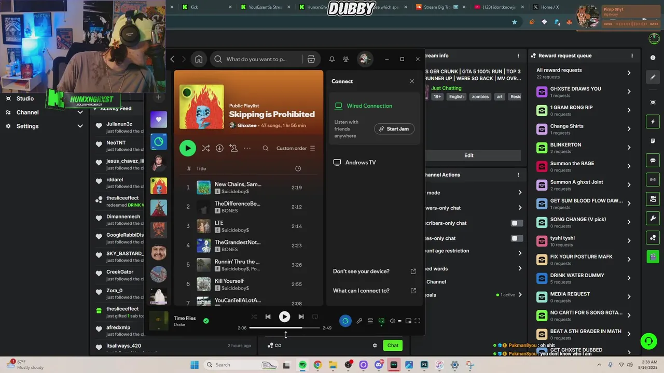Expand All reward requests
The width and height of the screenshot is (664, 373).
pos(629,73)
